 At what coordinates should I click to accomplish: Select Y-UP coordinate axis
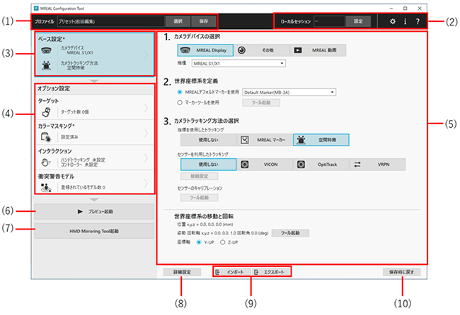click(199, 242)
